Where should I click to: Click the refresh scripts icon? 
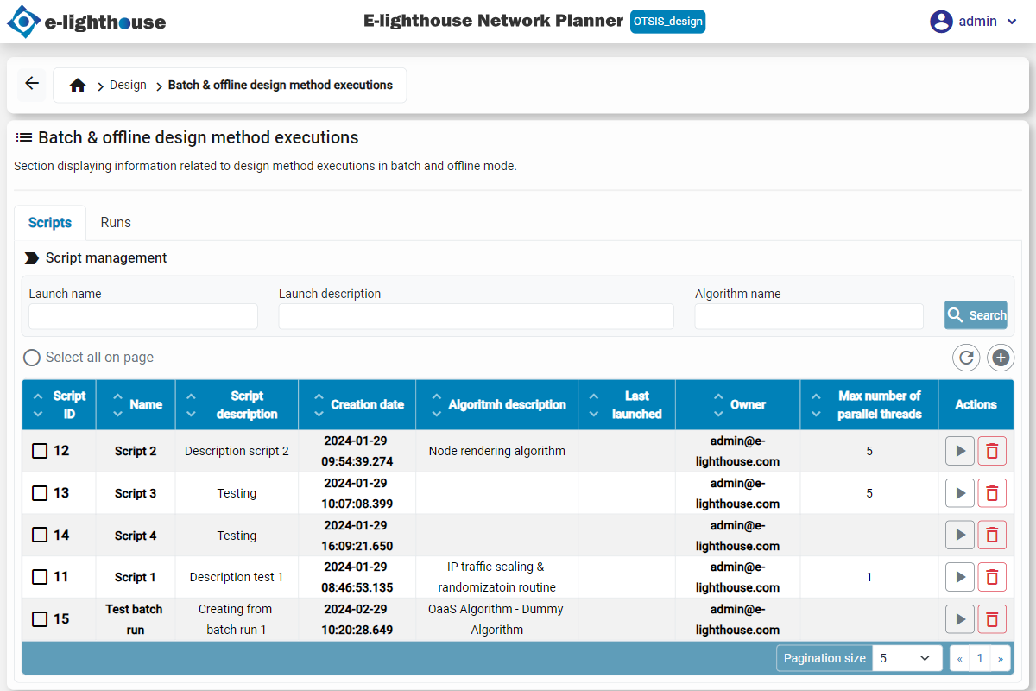point(966,358)
